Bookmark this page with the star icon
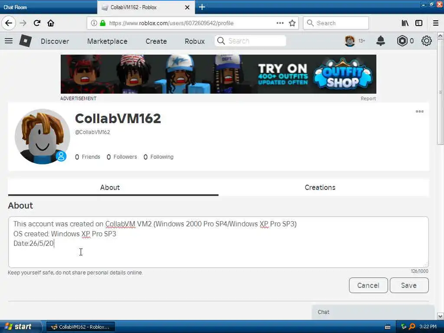The image size is (444, 333). pyautogui.click(x=292, y=23)
